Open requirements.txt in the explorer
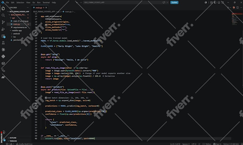 click(19, 27)
